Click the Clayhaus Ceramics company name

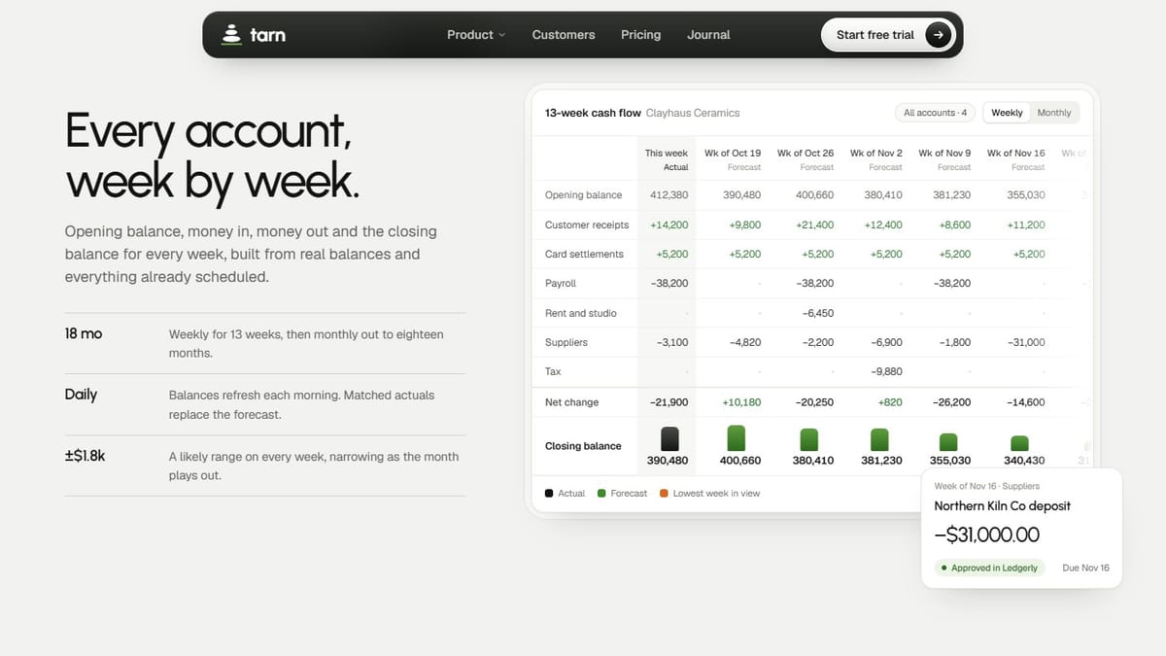[693, 113]
